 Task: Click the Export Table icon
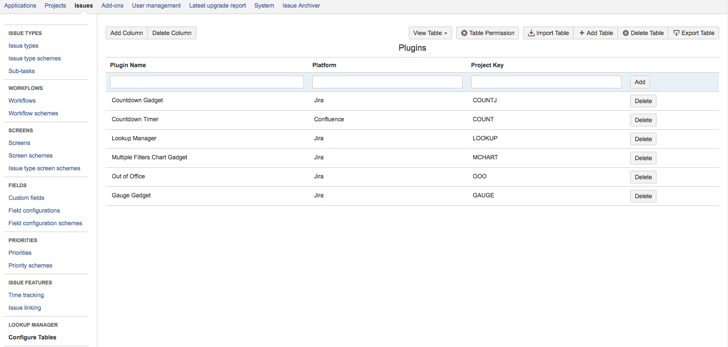[x=676, y=33]
